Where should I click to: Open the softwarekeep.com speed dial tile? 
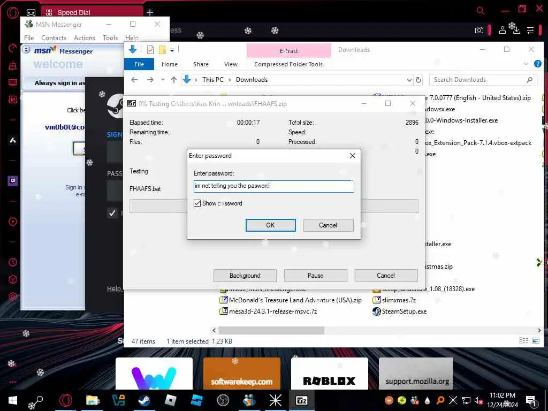tap(242, 373)
